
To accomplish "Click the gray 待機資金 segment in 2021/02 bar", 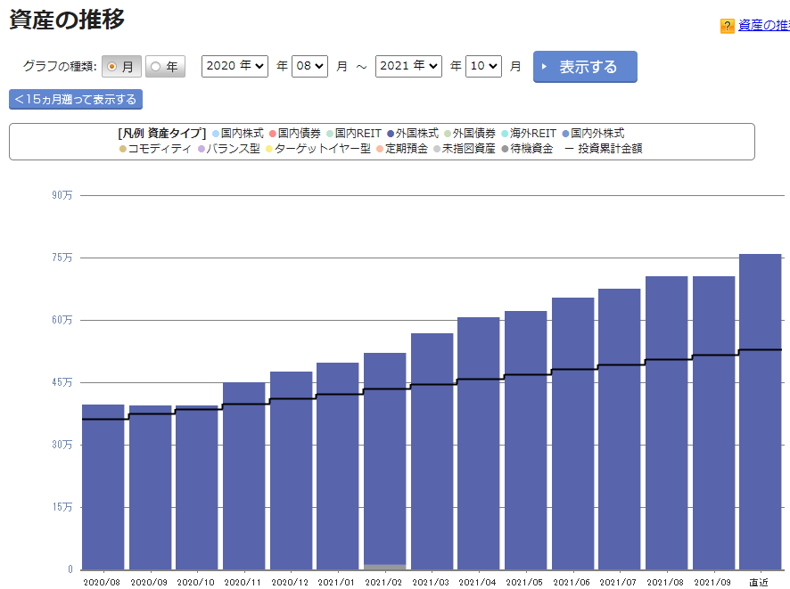I will [x=385, y=568].
